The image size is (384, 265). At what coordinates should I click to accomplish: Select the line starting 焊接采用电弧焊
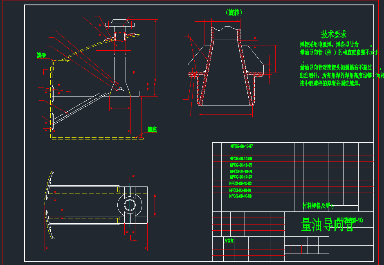[x=336, y=45]
